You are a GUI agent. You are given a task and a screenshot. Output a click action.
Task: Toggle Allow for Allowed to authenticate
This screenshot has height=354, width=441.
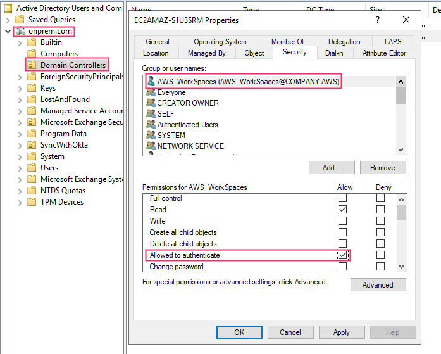pos(342,255)
